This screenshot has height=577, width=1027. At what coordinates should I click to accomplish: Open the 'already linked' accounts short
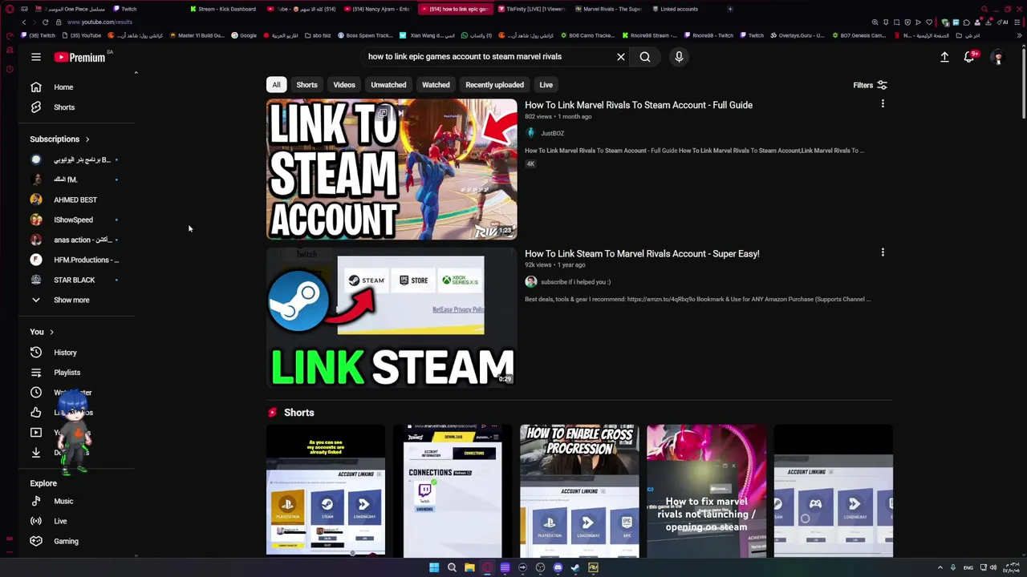[x=326, y=490]
